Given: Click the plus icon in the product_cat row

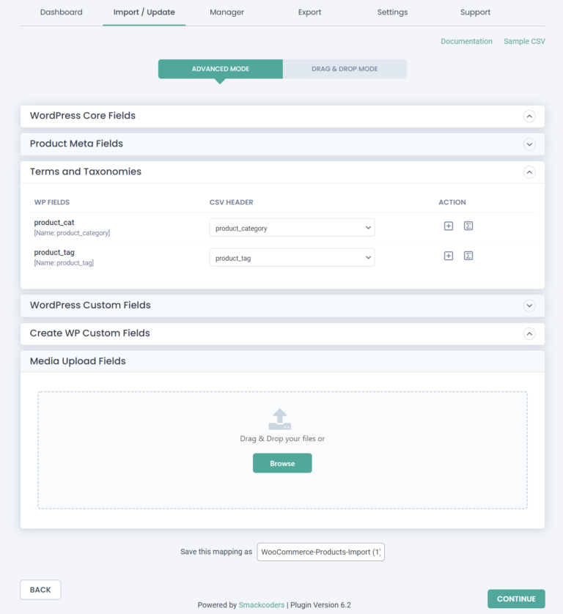Looking at the screenshot, I should (449, 226).
